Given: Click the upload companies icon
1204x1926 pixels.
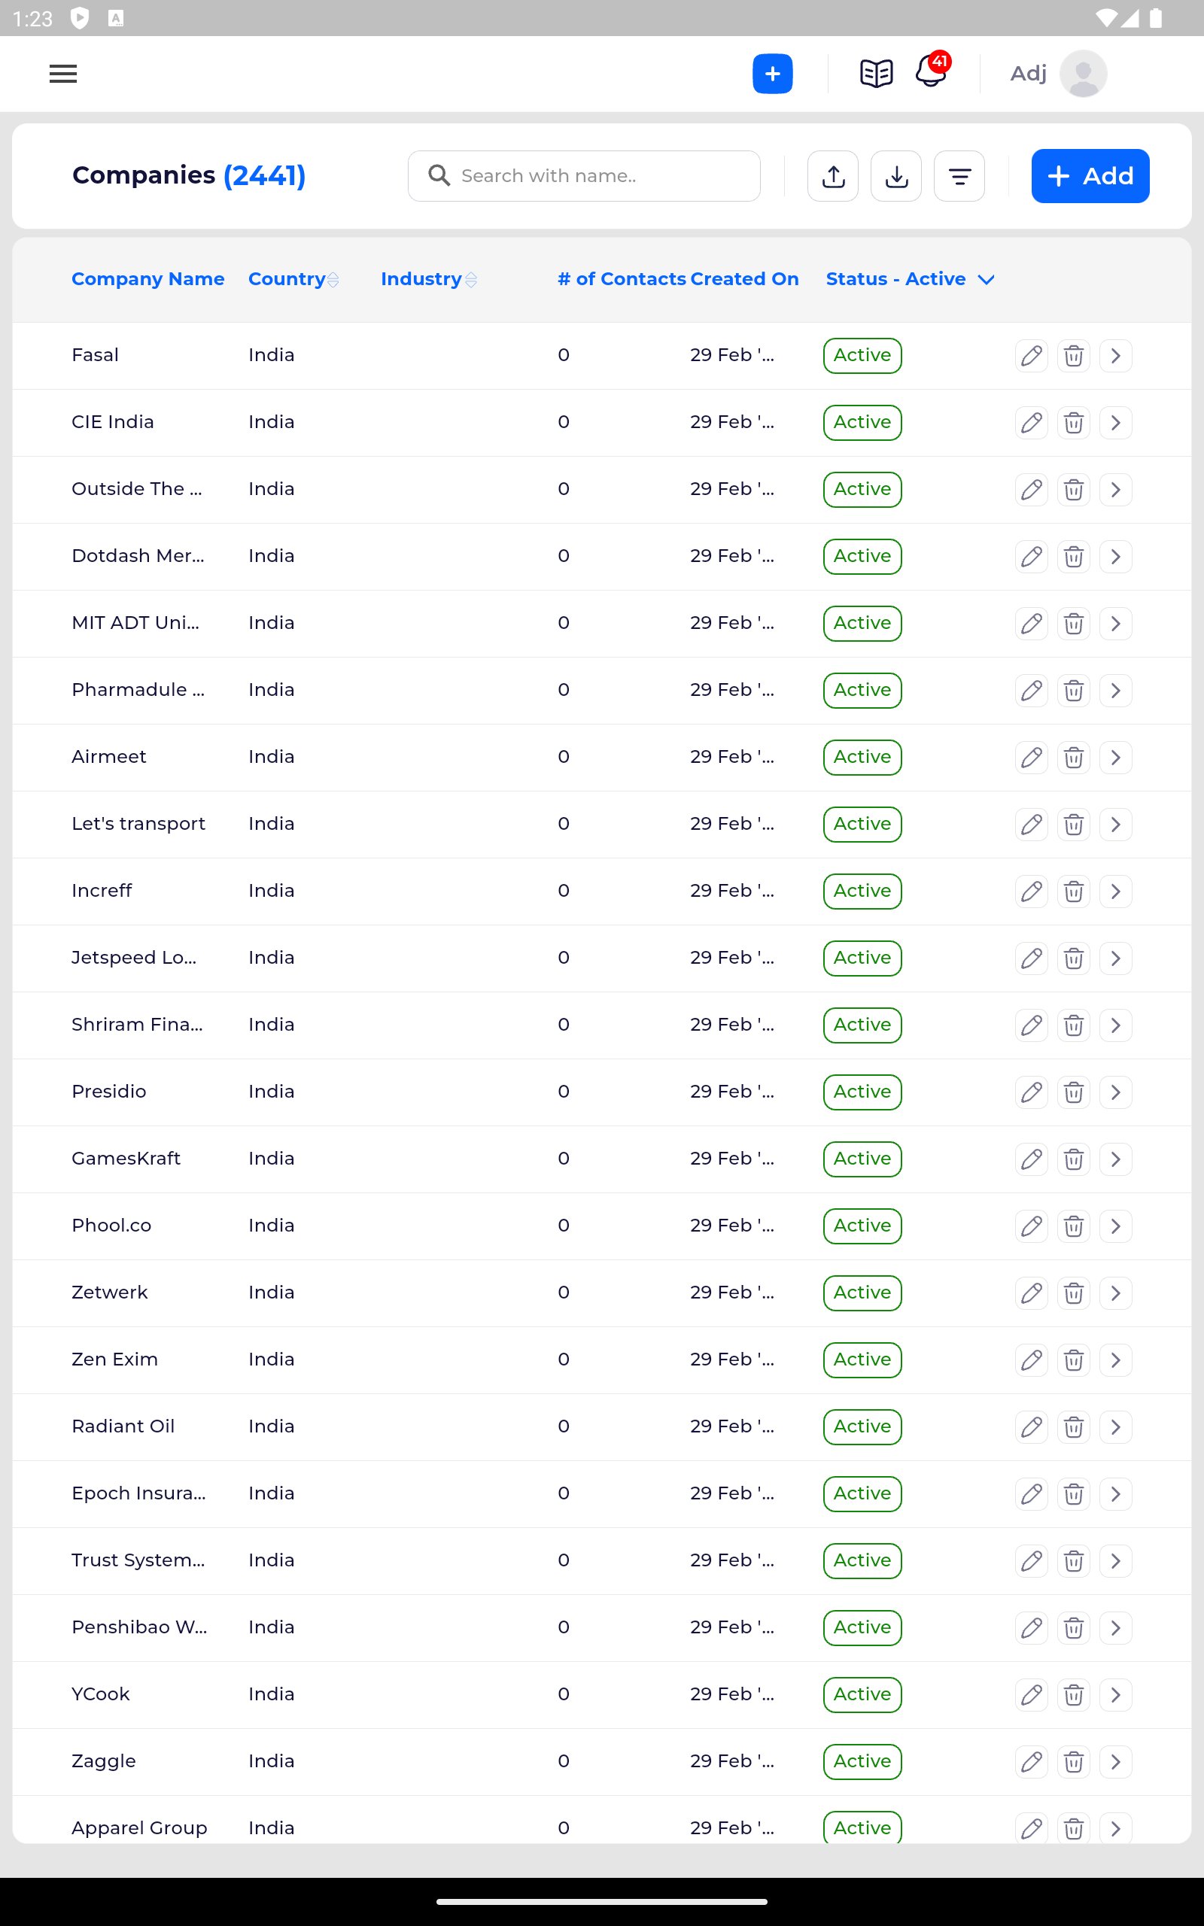Looking at the screenshot, I should pyautogui.click(x=832, y=176).
